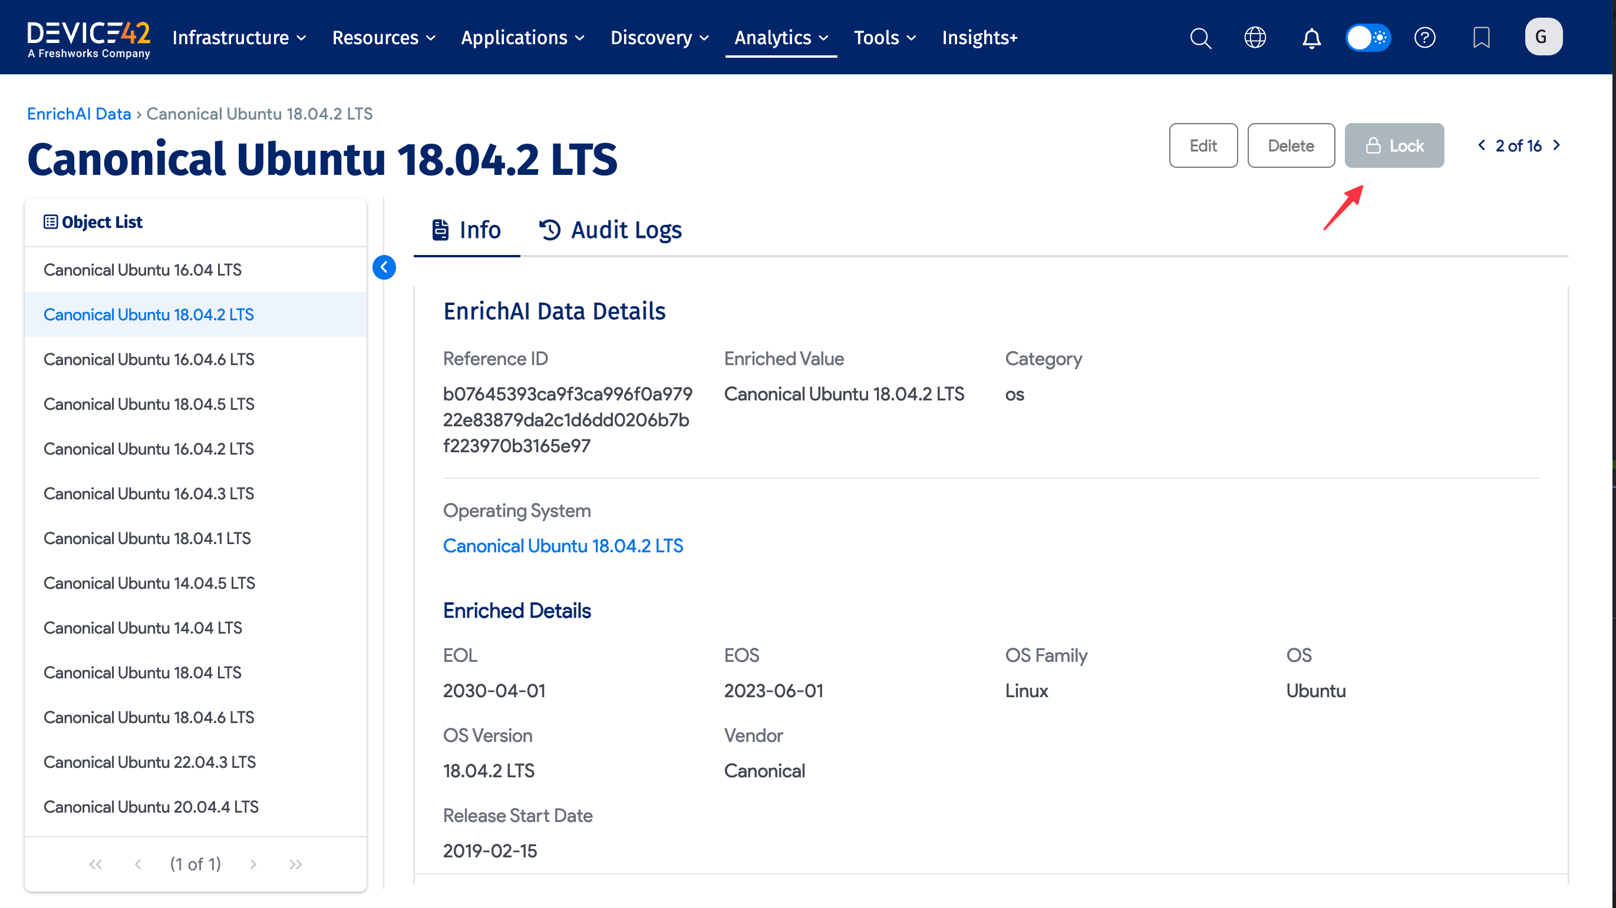Open the Tools dropdown menu
The image size is (1616, 908).
pyautogui.click(x=885, y=38)
